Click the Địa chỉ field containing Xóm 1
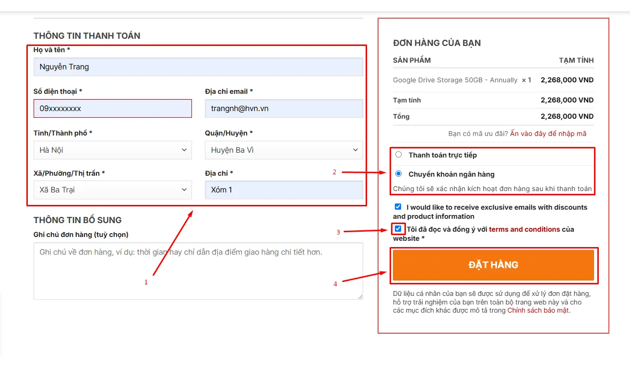630x372 pixels. point(283,190)
